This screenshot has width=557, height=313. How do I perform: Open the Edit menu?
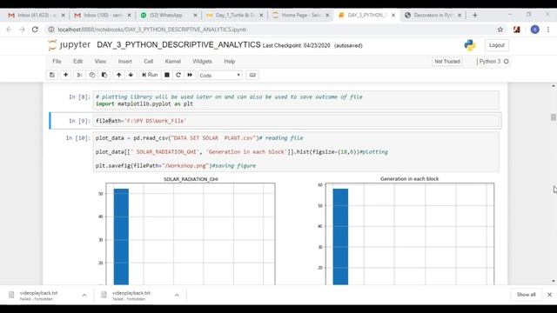[77, 62]
